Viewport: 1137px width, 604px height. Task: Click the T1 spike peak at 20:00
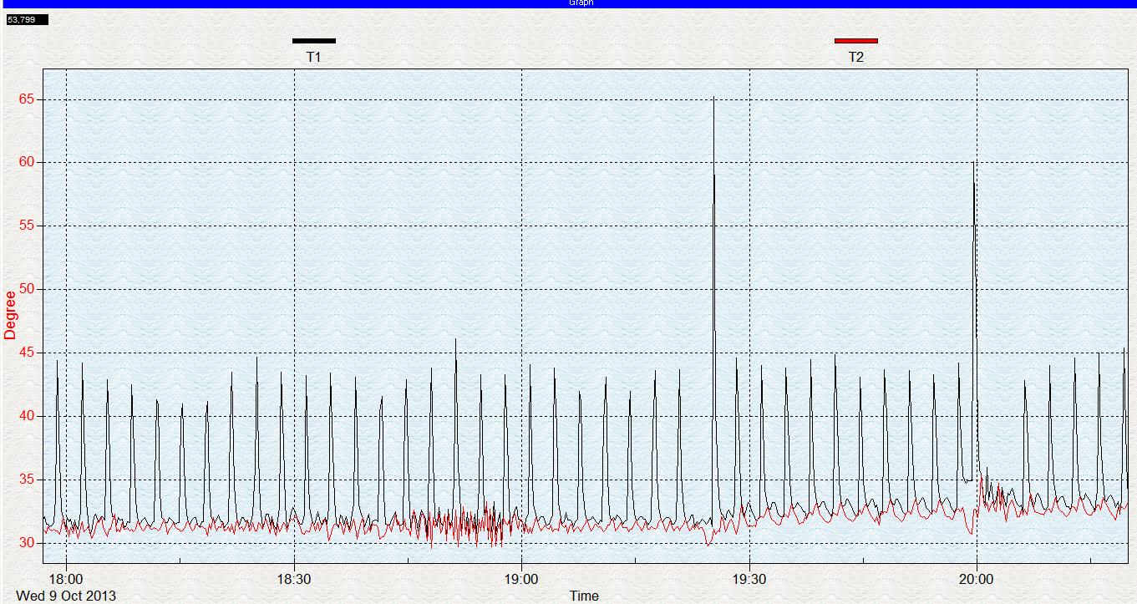point(973,165)
